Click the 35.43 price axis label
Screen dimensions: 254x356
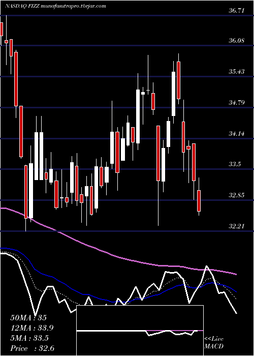[x=237, y=72]
